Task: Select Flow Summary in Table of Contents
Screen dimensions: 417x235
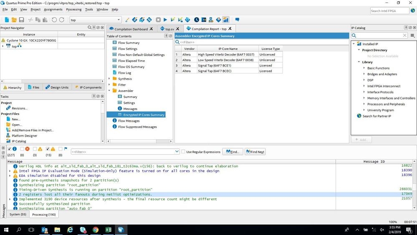Action: click(x=129, y=43)
